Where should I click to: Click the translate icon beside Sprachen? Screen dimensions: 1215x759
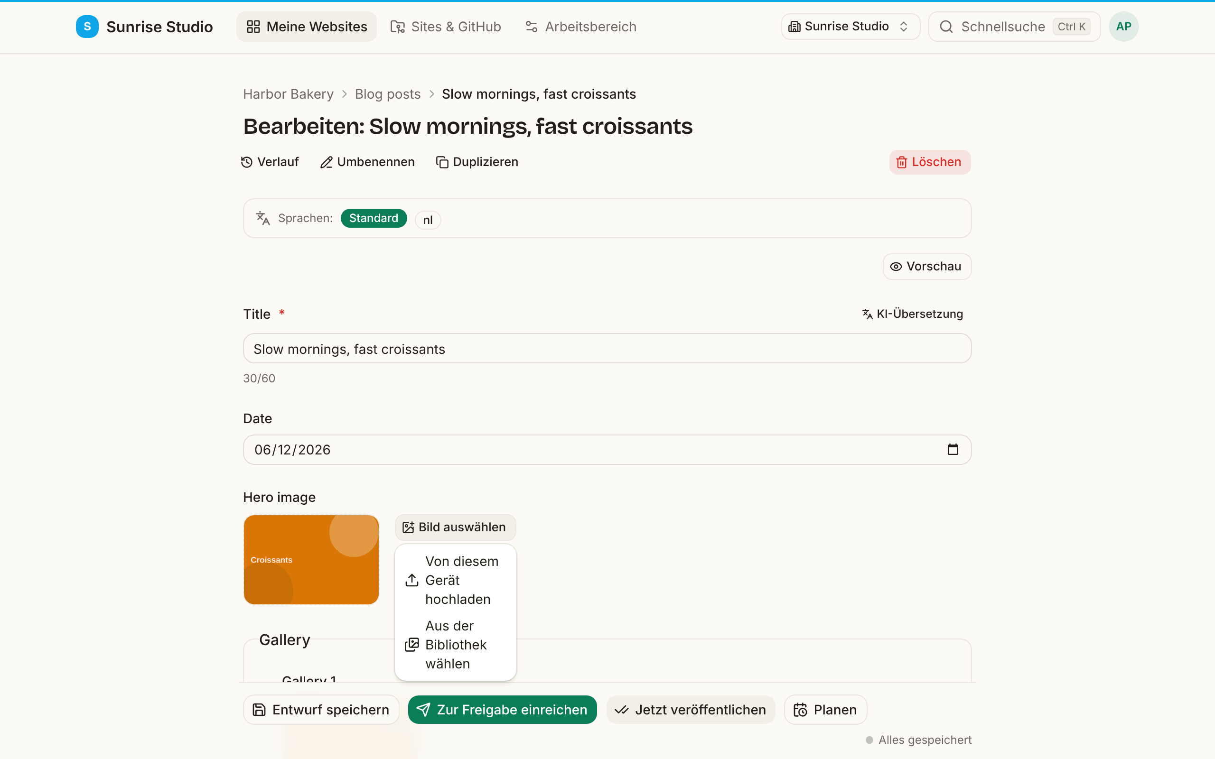pyautogui.click(x=263, y=218)
